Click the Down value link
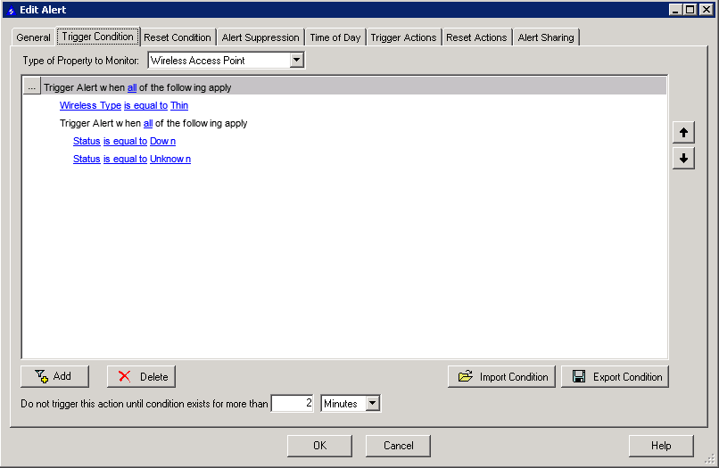 162,141
